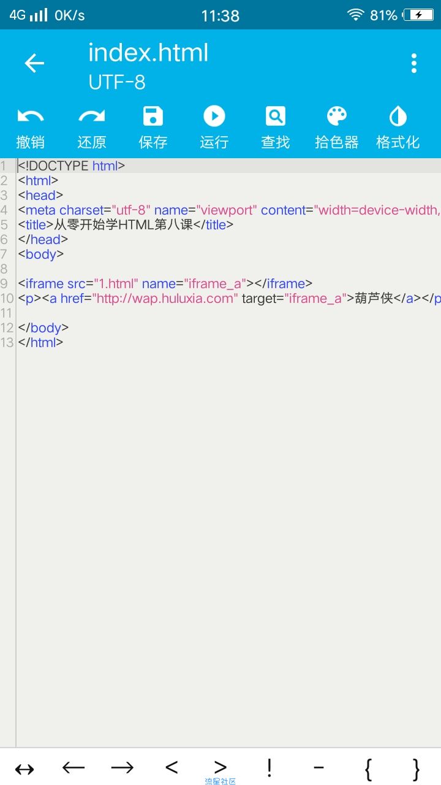This screenshot has height=785, width=441.
Task: Open search with the 查找 icon
Action: pos(276,128)
